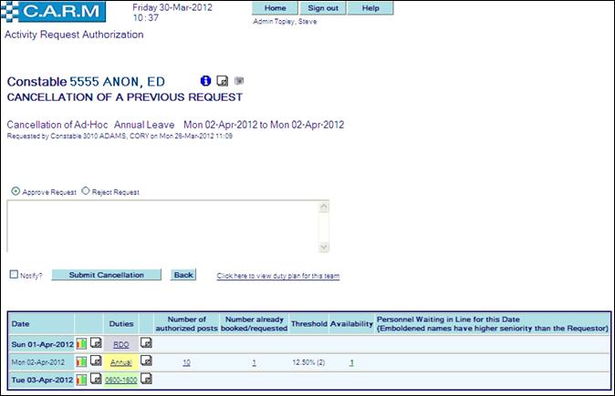Click the small grey icon right of the constable name

click(239, 80)
